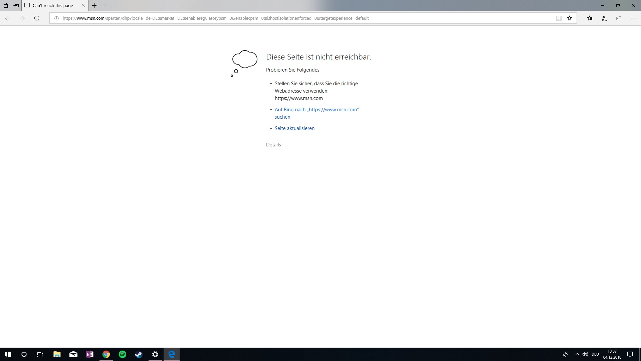
Task: Click Seite aktualisieren link
Action: [x=294, y=128]
